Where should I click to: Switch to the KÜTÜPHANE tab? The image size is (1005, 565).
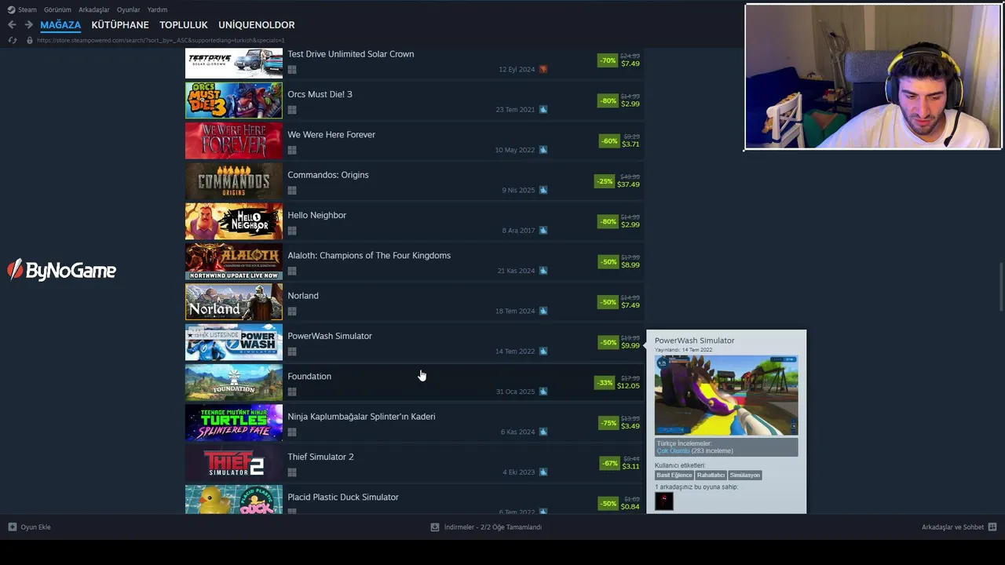pos(120,25)
